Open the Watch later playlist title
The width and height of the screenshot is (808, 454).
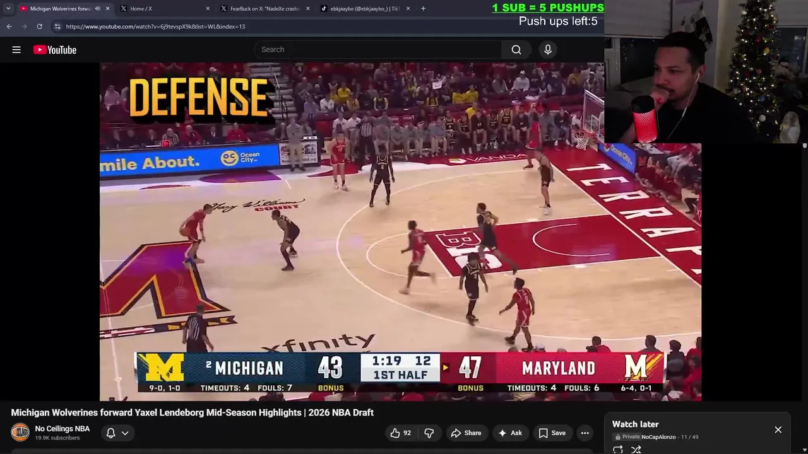point(635,424)
